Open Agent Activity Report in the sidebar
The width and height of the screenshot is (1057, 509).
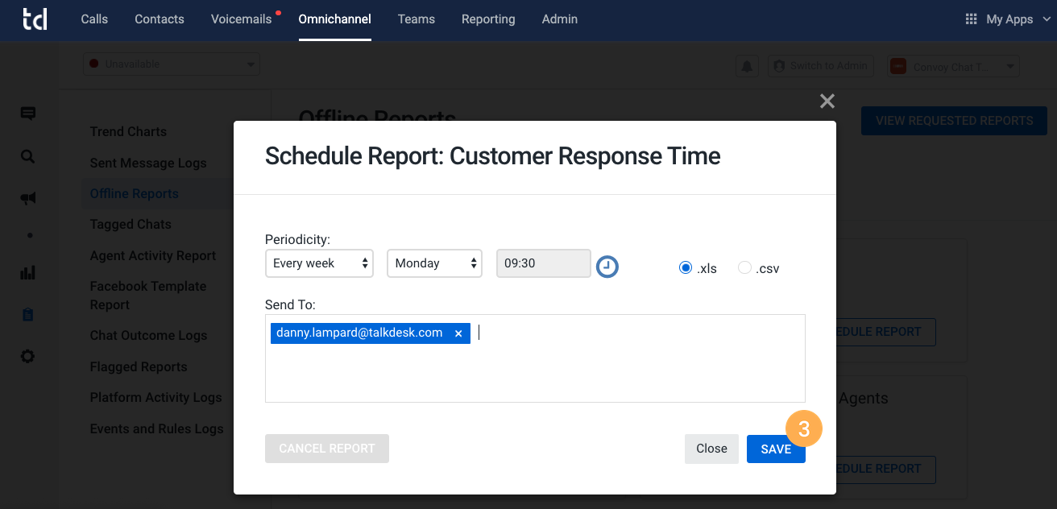point(153,255)
